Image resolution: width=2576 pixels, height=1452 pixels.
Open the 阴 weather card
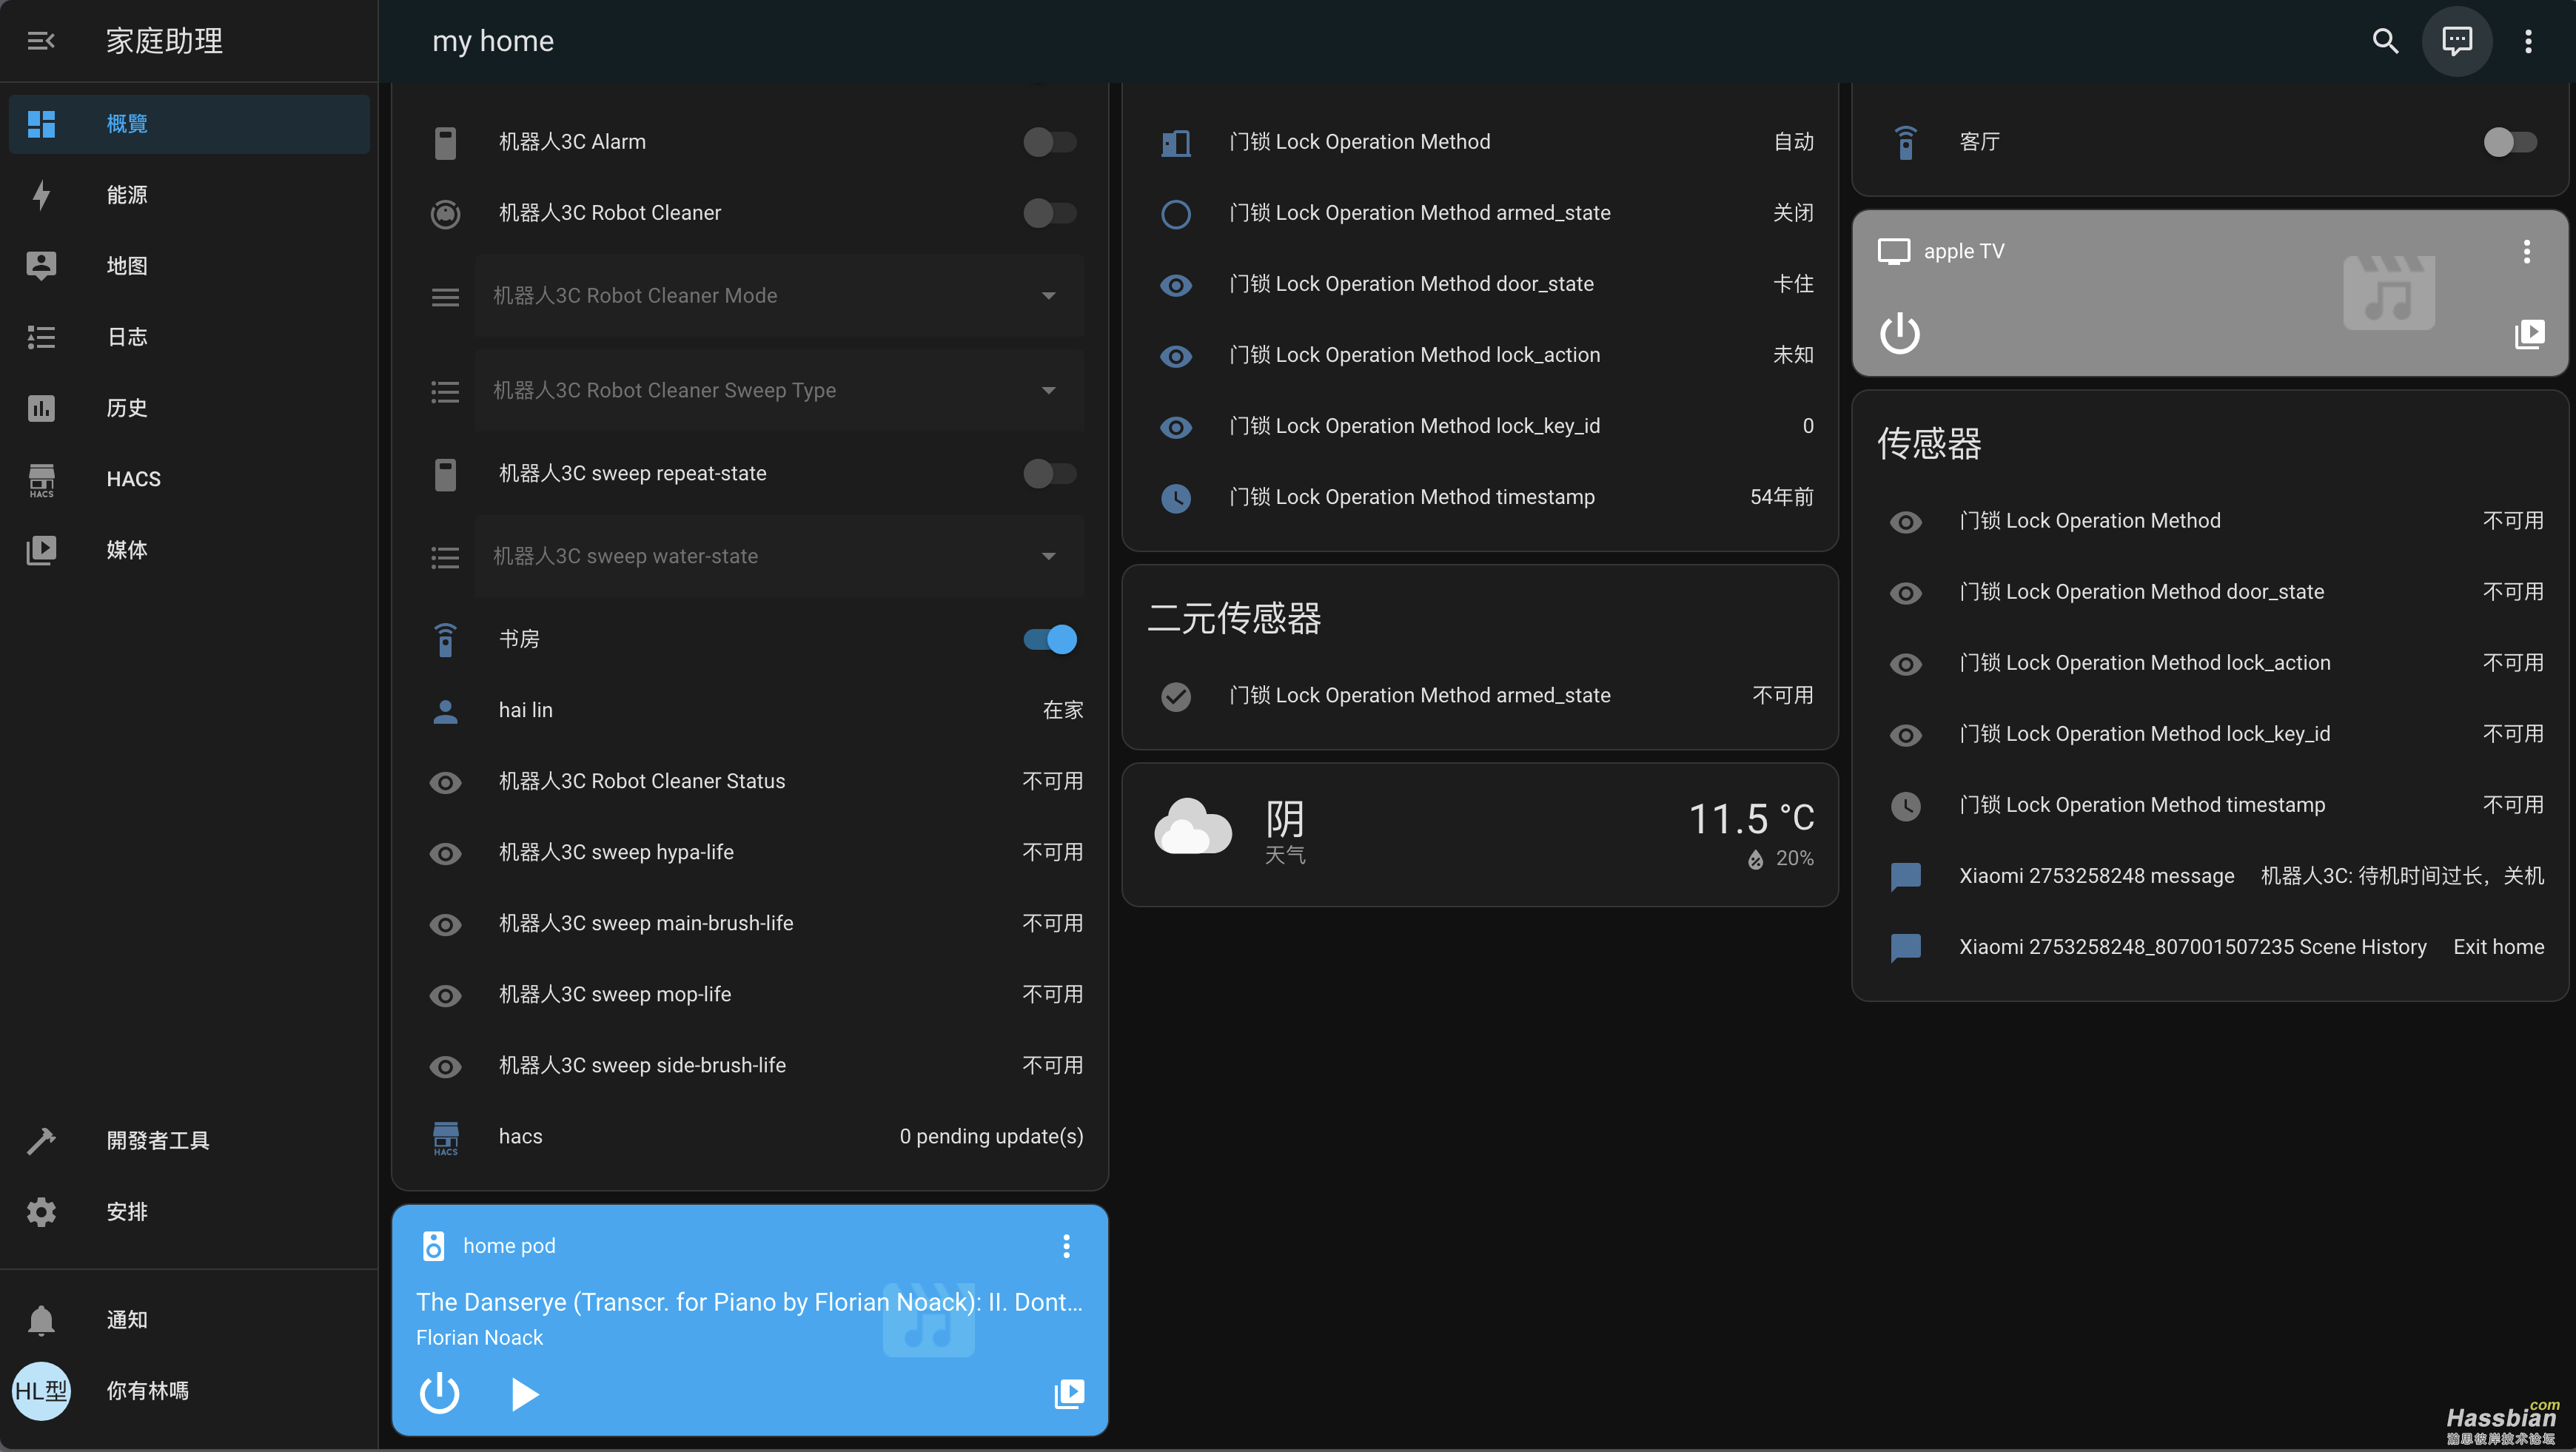[x=1479, y=835]
